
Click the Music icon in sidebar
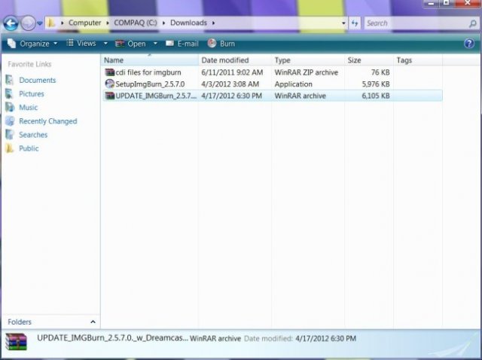(x=10, y=107)
